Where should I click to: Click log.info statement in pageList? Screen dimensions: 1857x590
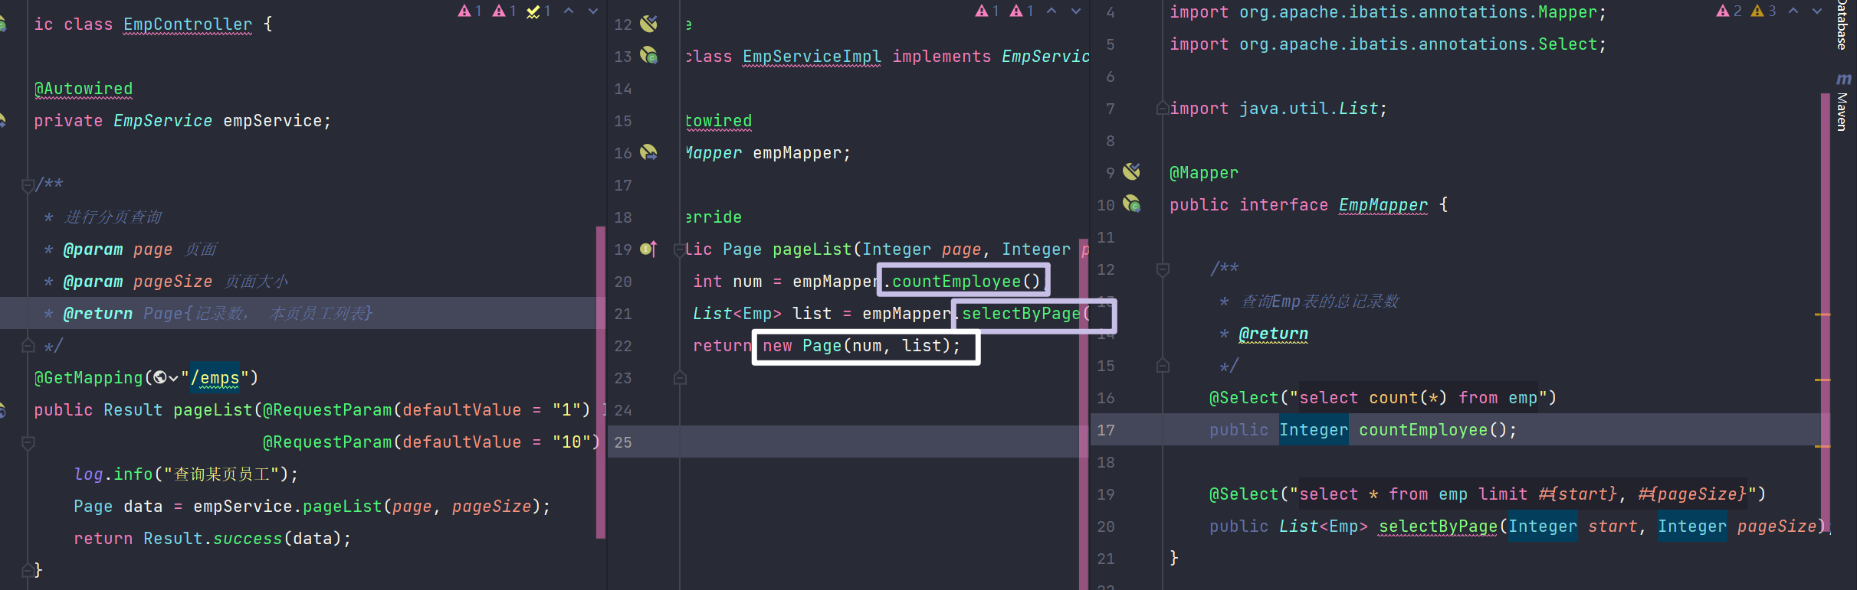(186, 474)
